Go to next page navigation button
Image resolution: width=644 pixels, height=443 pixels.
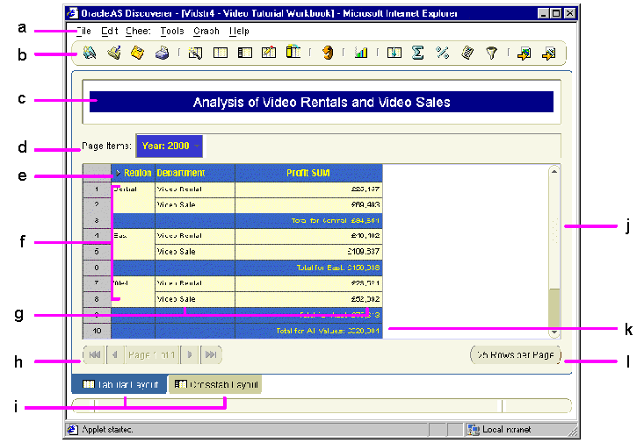[190, 354]
